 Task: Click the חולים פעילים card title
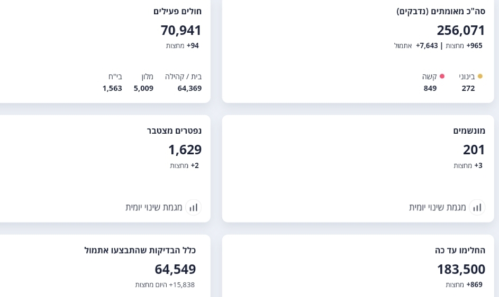[x=177, y=11]
